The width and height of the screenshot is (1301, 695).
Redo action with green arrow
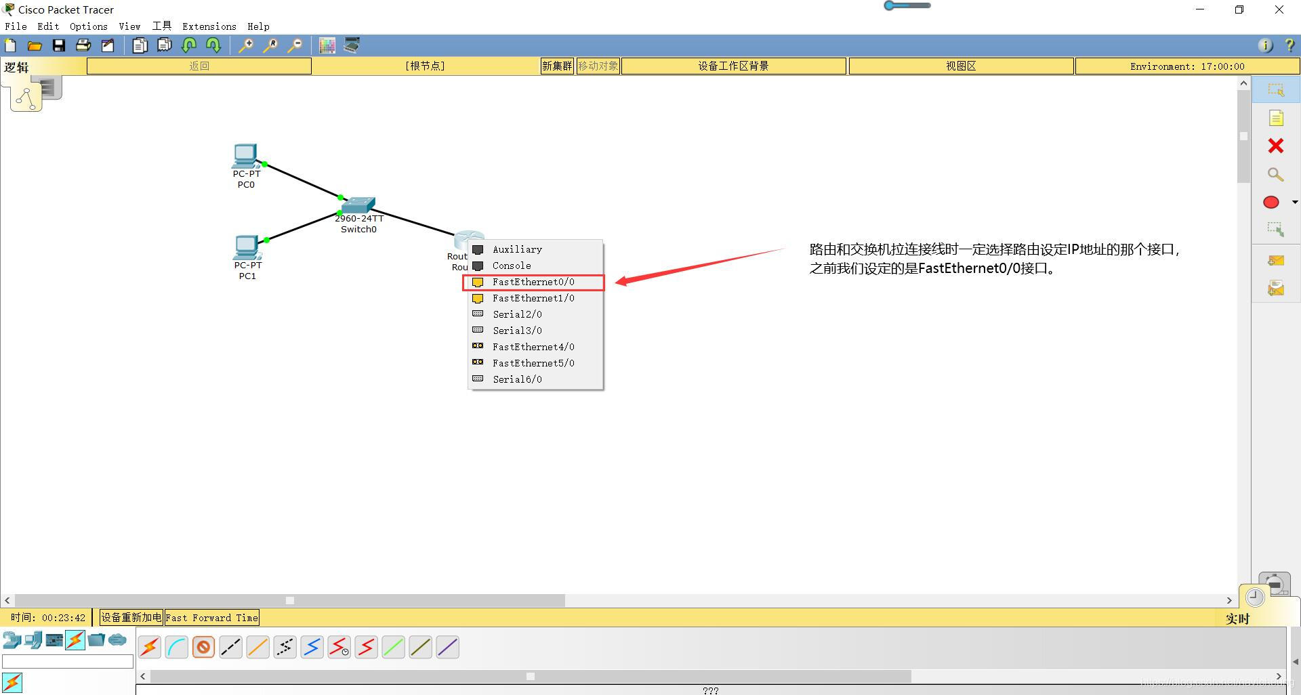[213, 45]
